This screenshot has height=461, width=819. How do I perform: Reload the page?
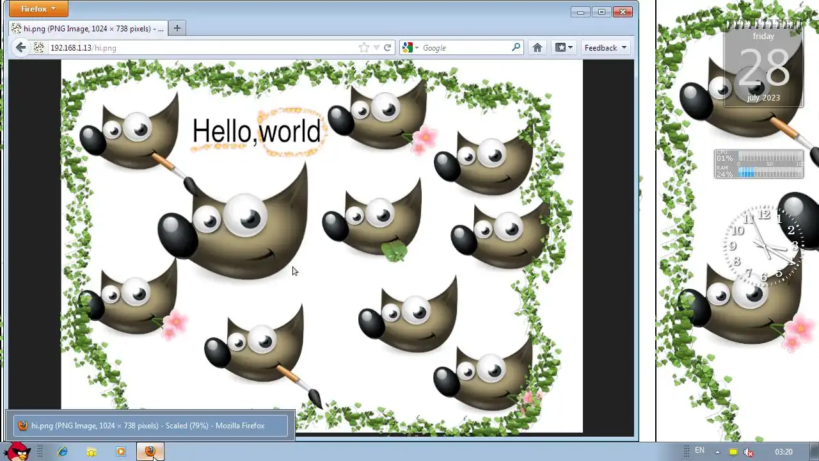pyautogui.click(x=387, y=47)
